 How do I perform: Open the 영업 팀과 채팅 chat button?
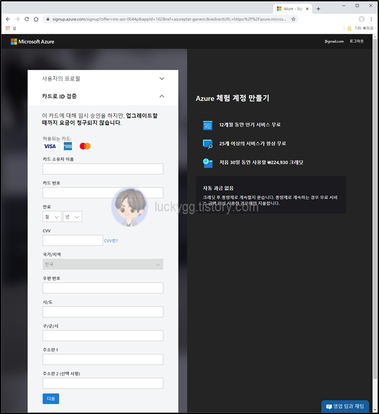pyautogui.click(x=345, y=407)
